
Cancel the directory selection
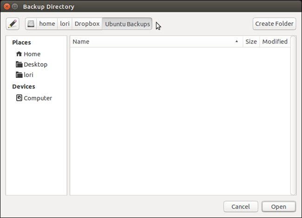pos(241,206)
